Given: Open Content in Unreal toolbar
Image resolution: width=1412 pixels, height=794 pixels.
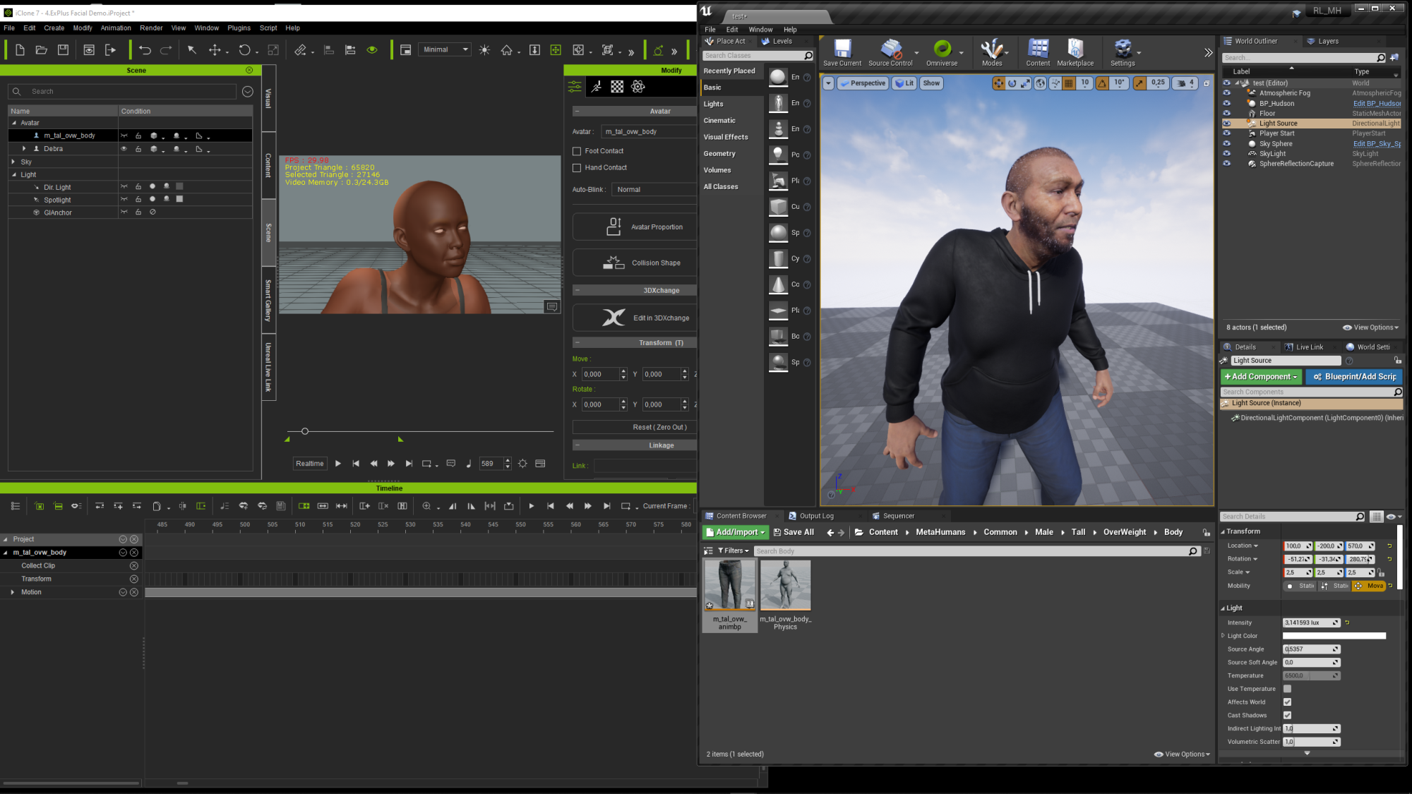Looking at the screenshot, I should click(1038, 53).
